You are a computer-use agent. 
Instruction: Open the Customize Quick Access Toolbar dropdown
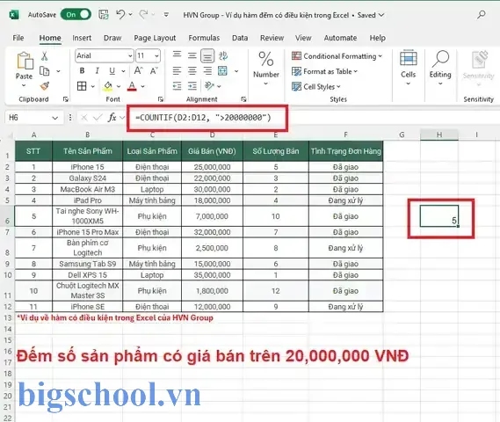[166, 14]
